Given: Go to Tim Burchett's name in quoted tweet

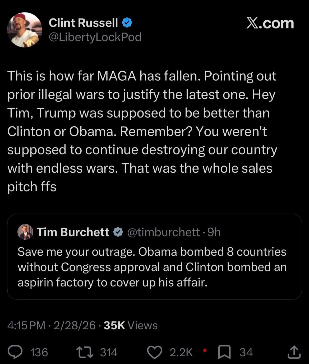Looking at the screenshot, I should [x=73, y=232].
